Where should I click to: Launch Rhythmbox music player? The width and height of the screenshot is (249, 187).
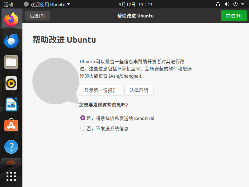pyautogui.click(x=11, y=83)
